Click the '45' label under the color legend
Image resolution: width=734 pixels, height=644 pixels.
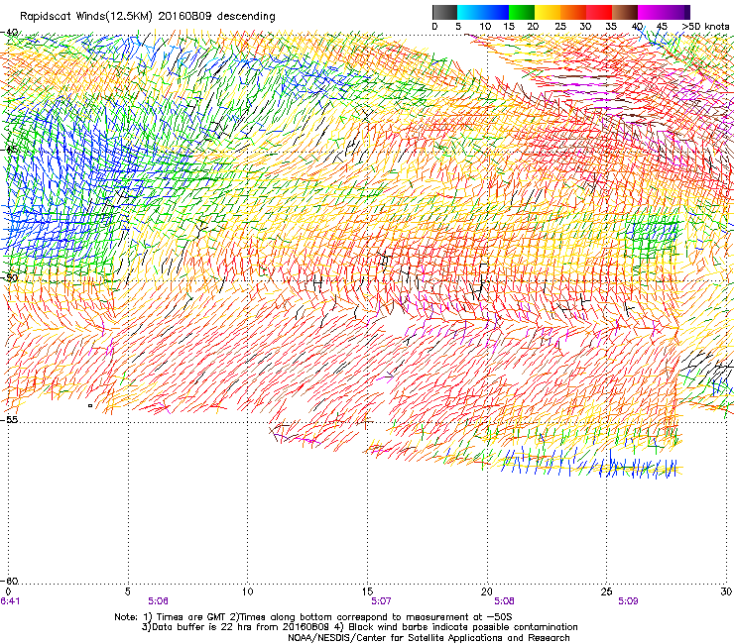662,27
